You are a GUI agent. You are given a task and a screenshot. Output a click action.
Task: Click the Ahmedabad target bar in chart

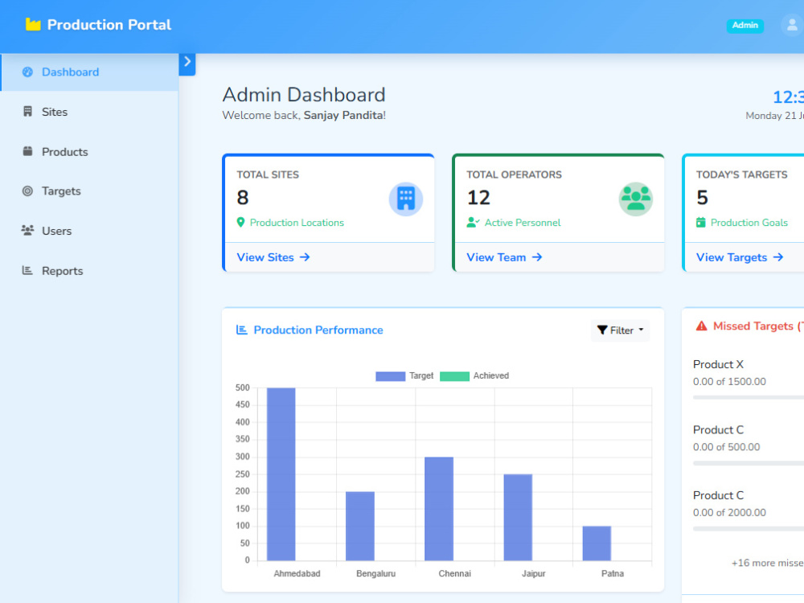[281, 474]
